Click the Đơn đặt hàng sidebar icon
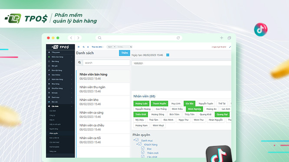This screenshot has height=162, width=289. coord(49,70)
